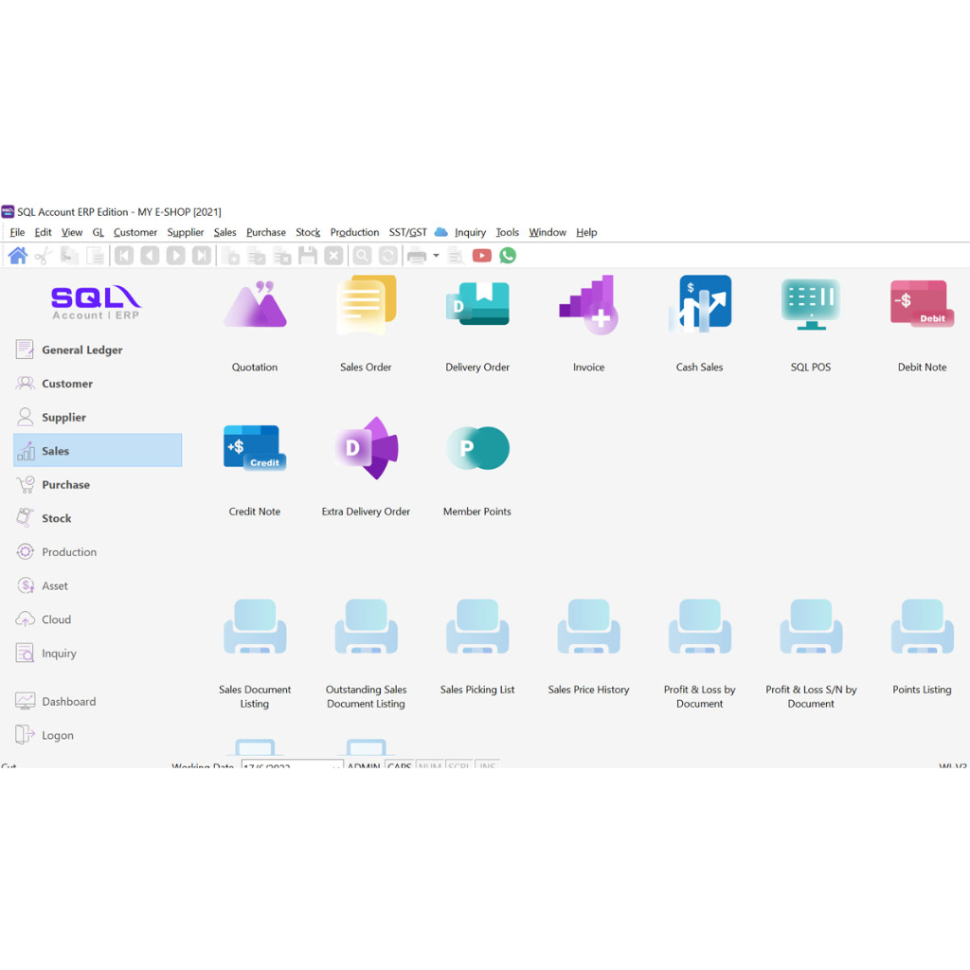Click the Print icon in the toolbar
This screenshot has height=970, width=970.
coord(417,256)
